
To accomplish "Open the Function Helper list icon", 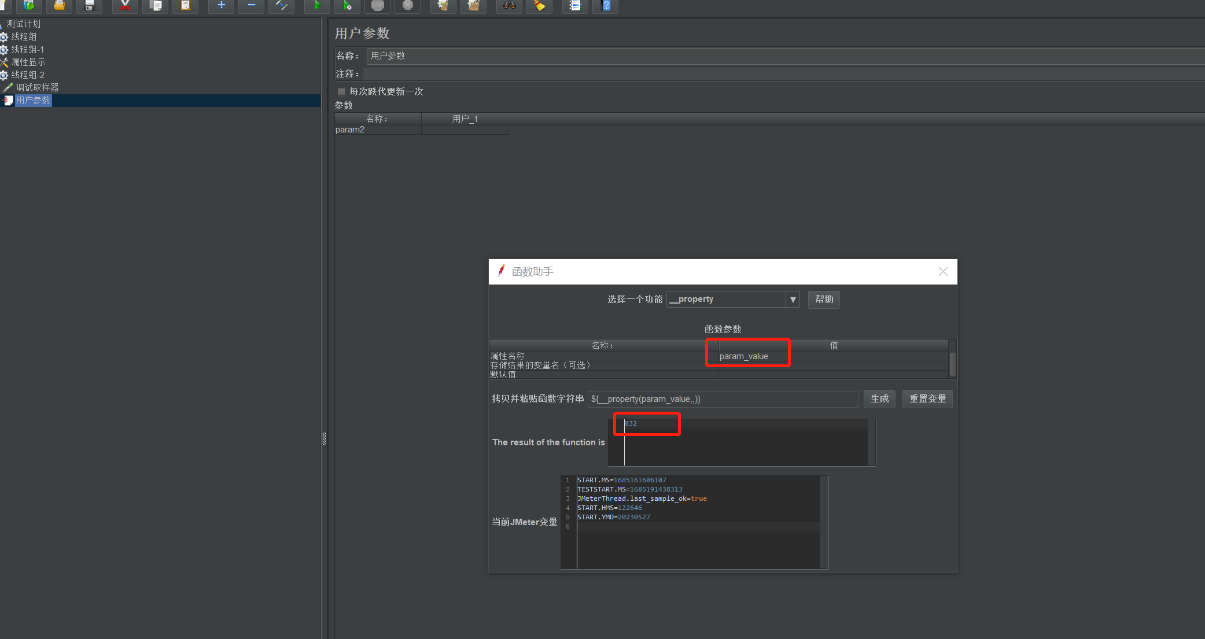I will [575, 6].
